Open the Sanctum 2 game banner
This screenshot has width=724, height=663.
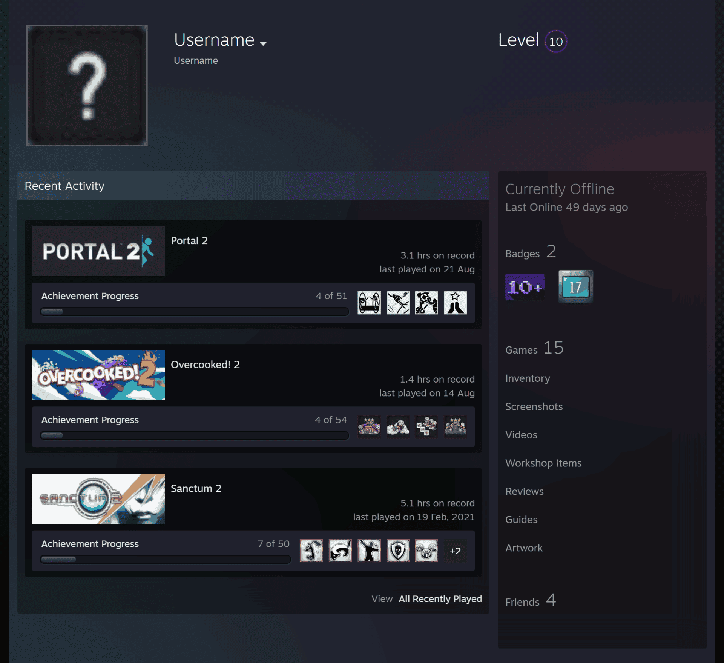pos(98,499)
